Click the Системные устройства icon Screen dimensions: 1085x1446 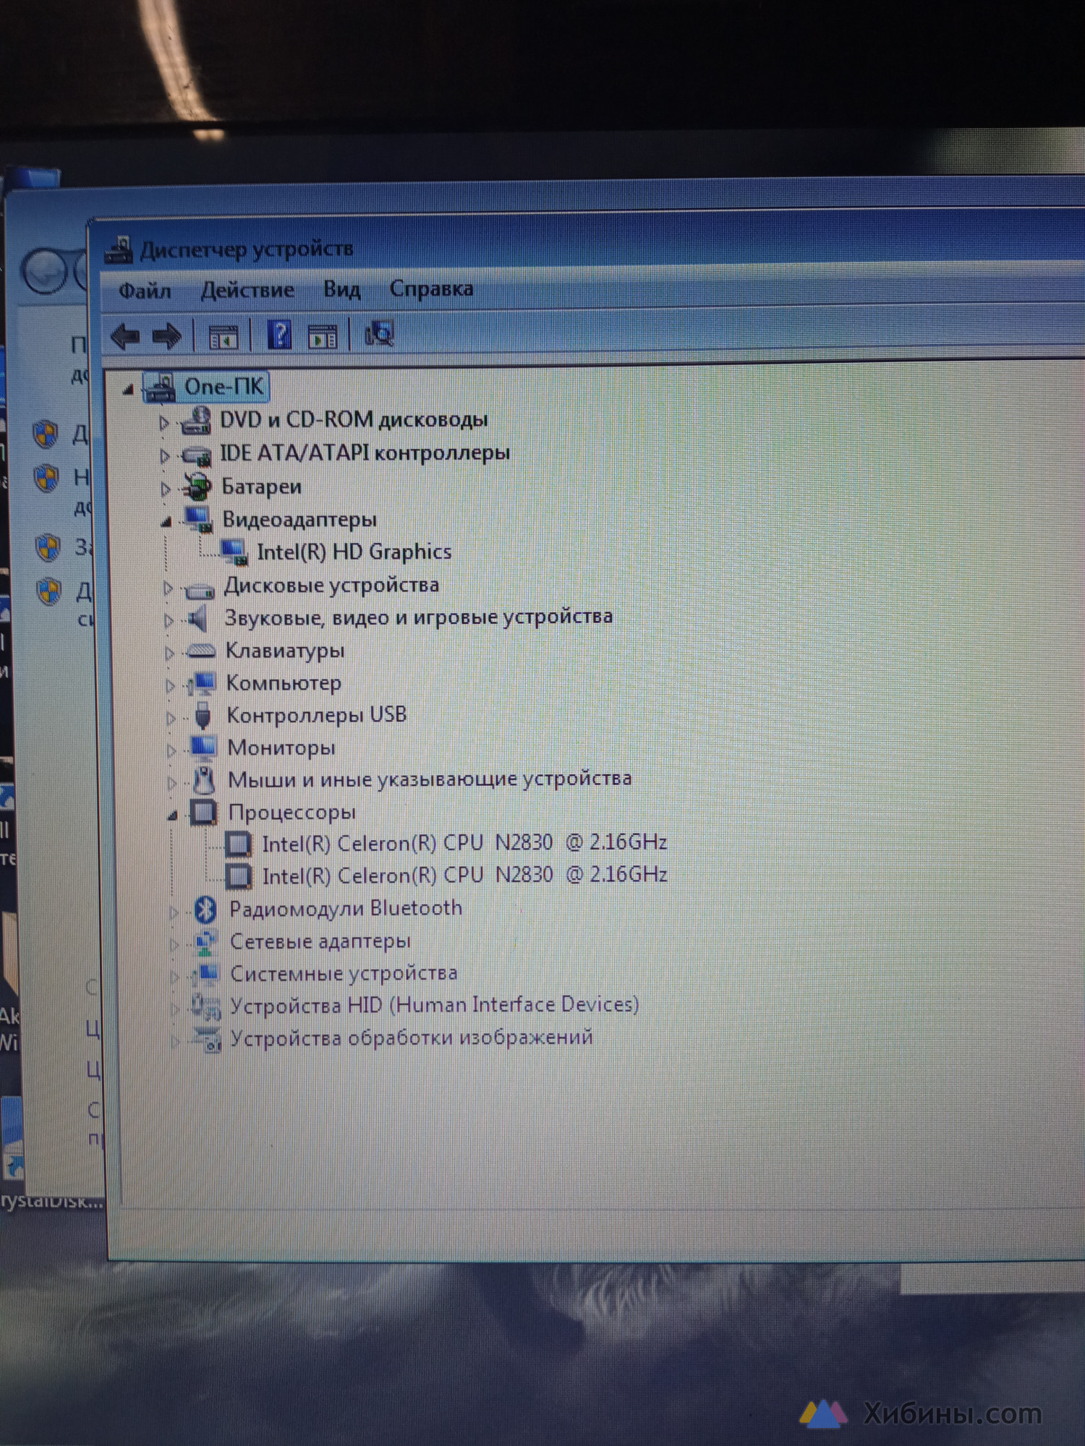[x=206, y=975]
